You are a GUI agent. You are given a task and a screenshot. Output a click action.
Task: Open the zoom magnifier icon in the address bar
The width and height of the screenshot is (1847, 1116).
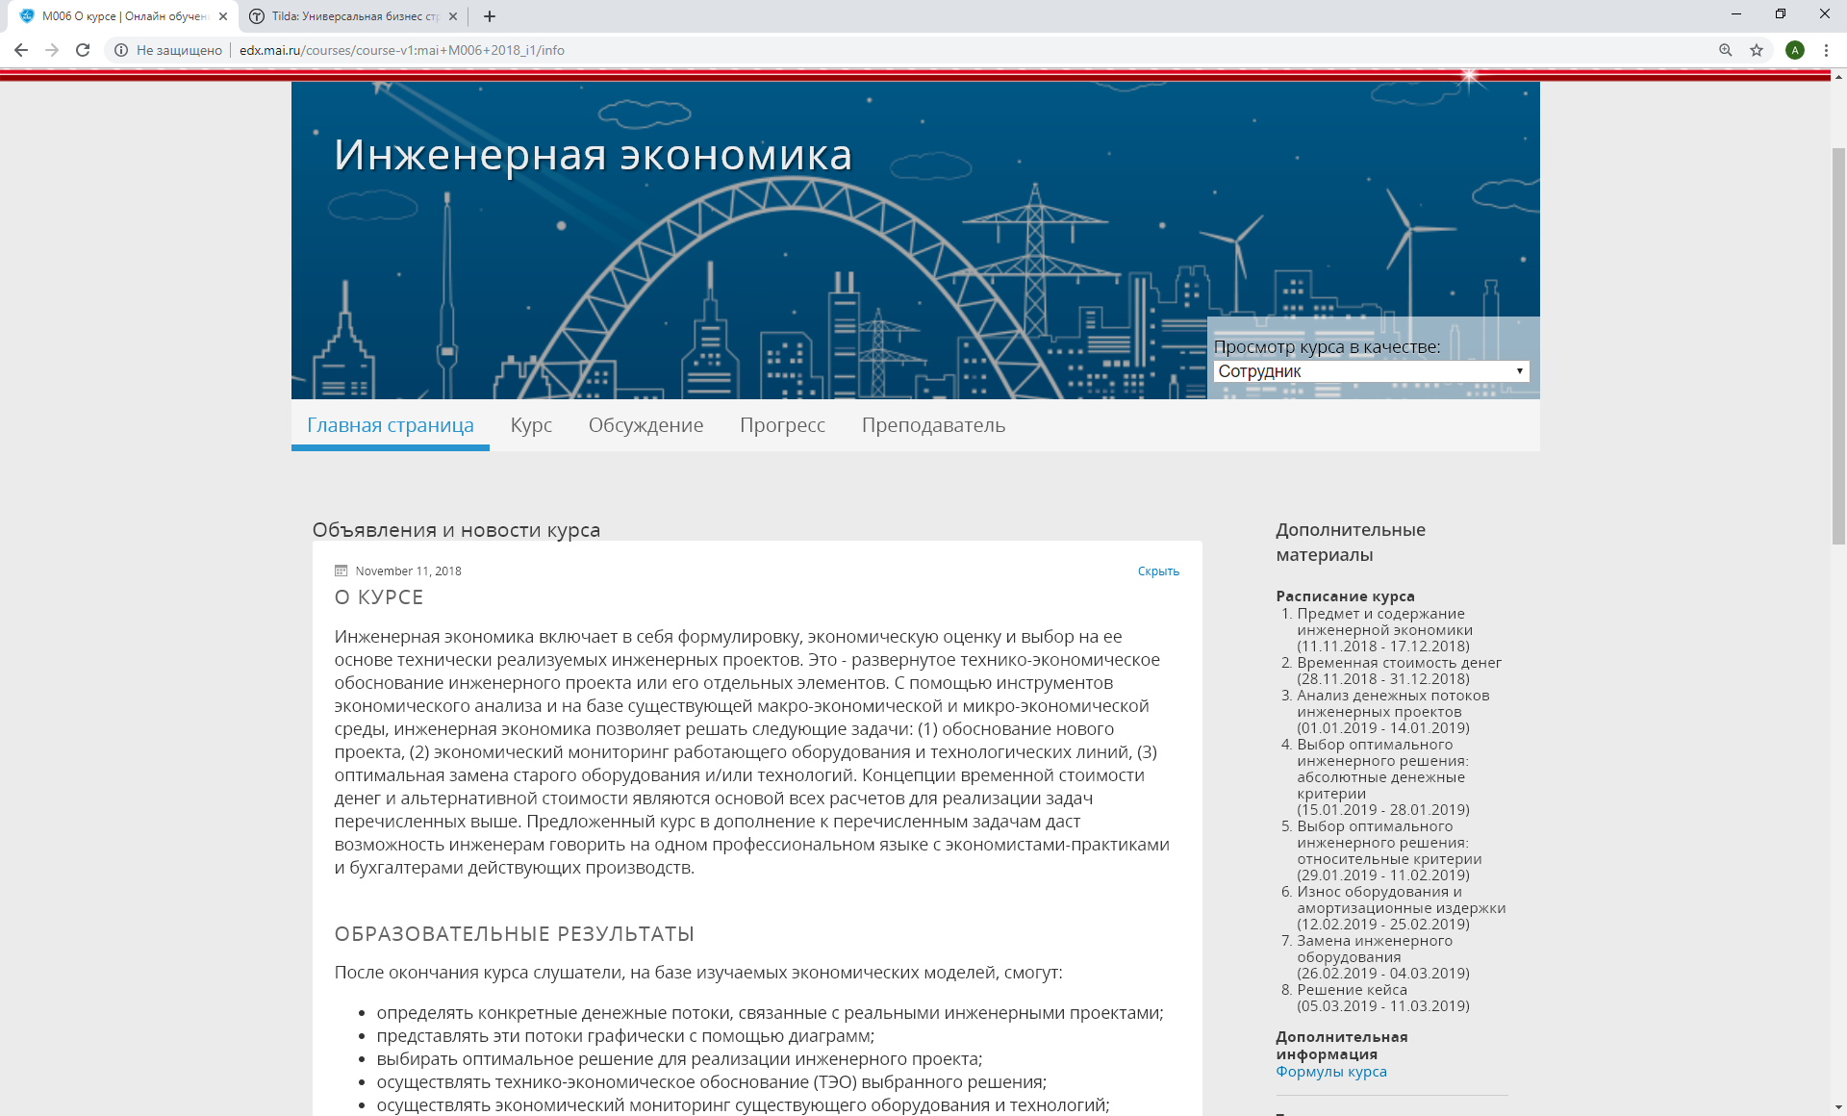tap(1726, 50)
